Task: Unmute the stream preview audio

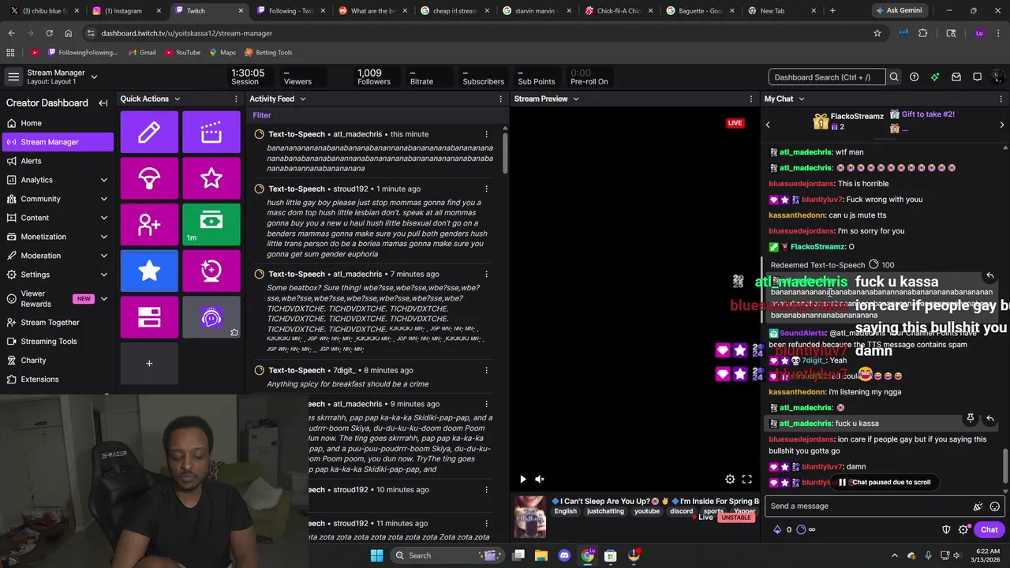Action: click(540, 479)
